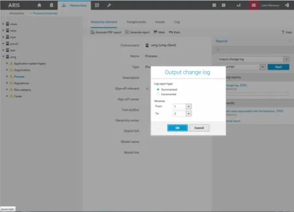Click the Mark flag icon
The width and height of the screenshot is (294, 212).
click(x=156, y=32)
